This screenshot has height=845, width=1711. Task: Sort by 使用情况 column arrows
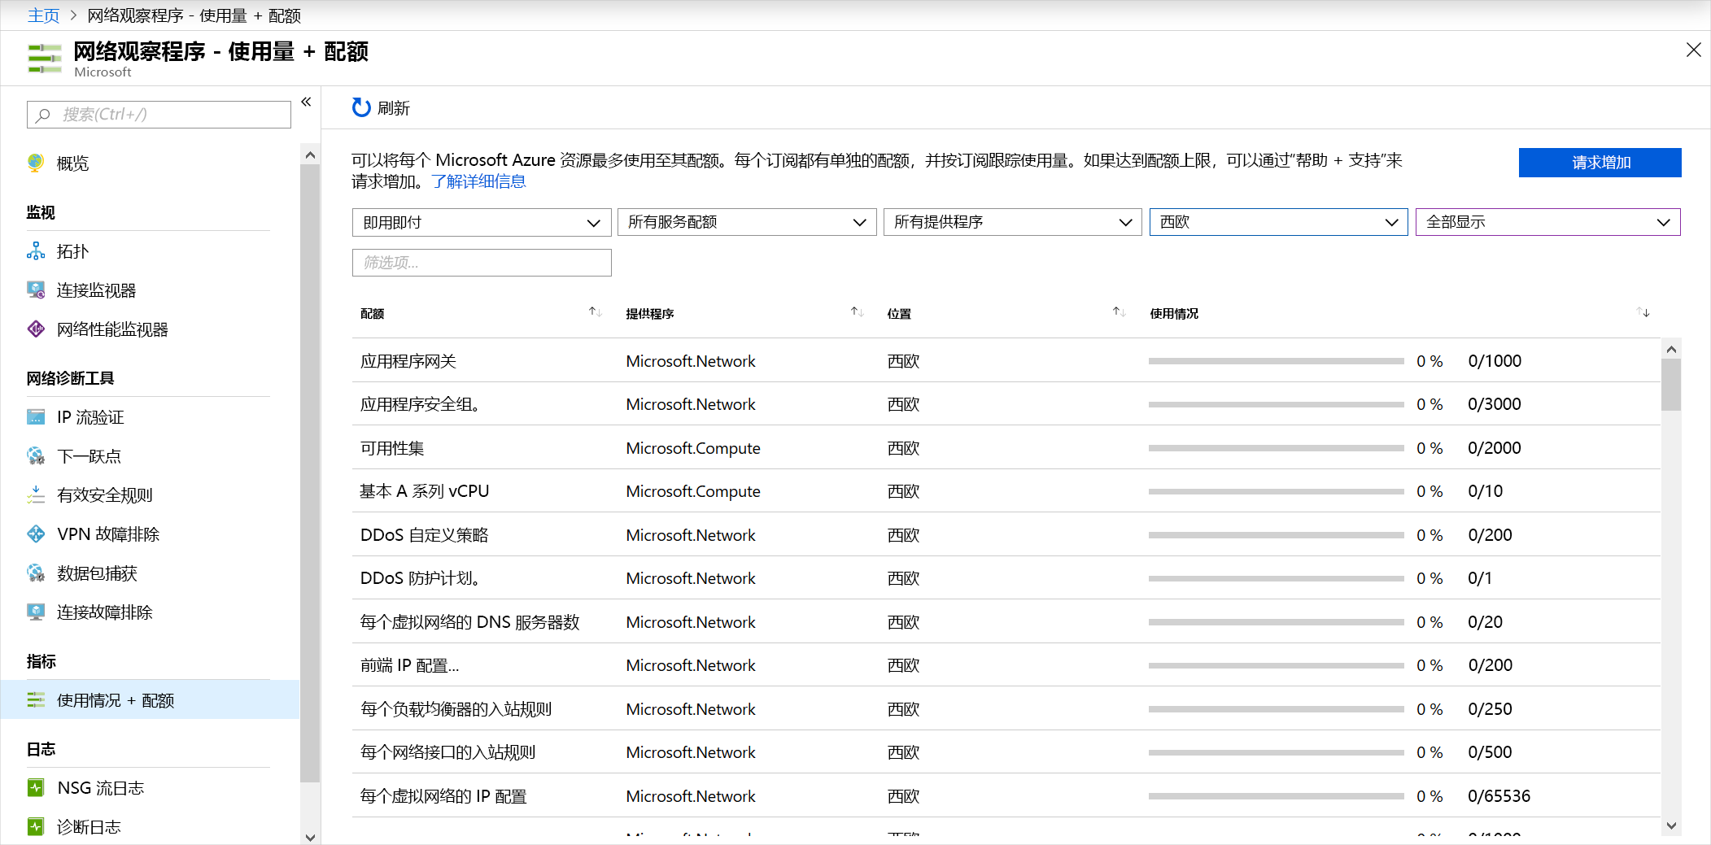pos(1643,312)
